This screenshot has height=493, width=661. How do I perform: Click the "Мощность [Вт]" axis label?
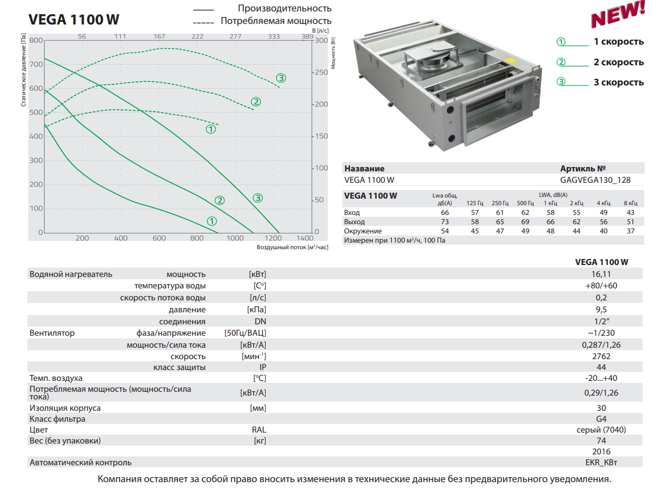(333, 54)
